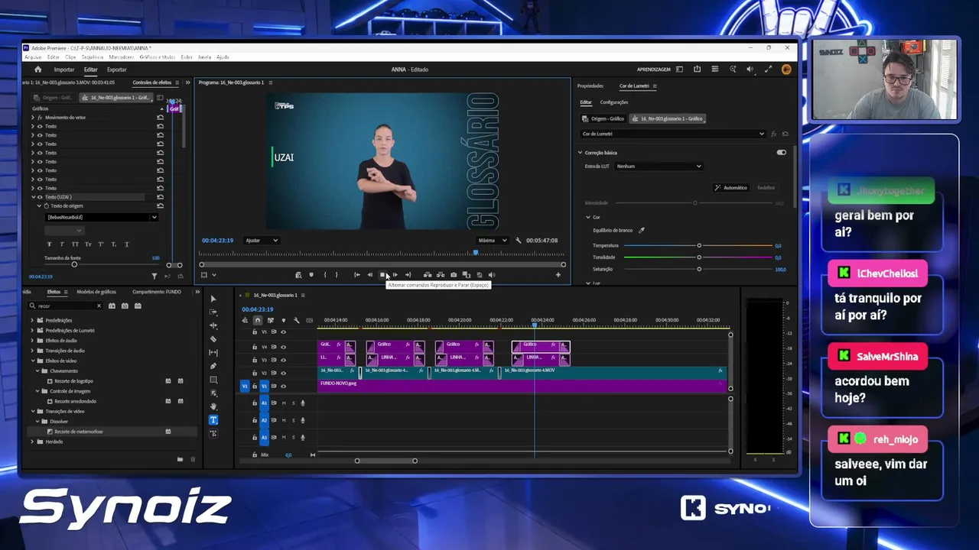Open the Modelos de gráficos tab
This screenshot has width=979, height=550.
(x=96, y=292)
